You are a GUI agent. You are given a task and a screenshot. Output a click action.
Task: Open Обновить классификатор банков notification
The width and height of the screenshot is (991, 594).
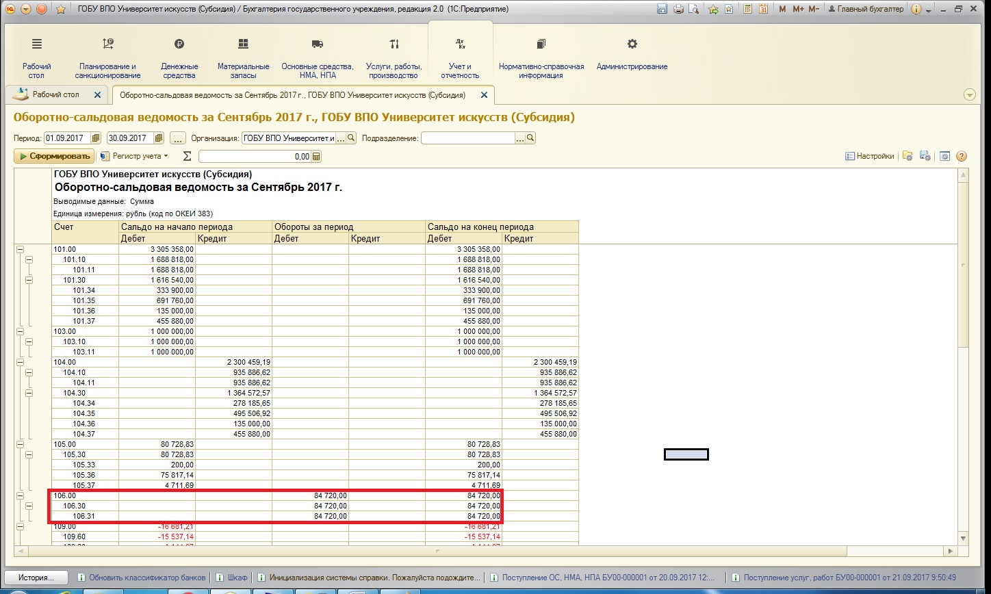142,578
